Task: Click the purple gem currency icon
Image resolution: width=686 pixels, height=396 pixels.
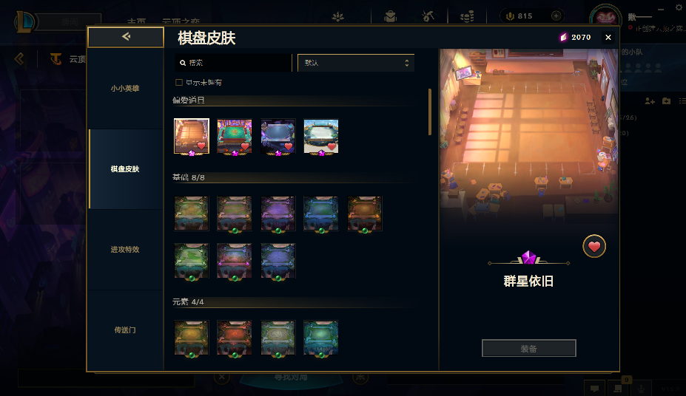Action: pyautogui.click(x=563, y=37)
